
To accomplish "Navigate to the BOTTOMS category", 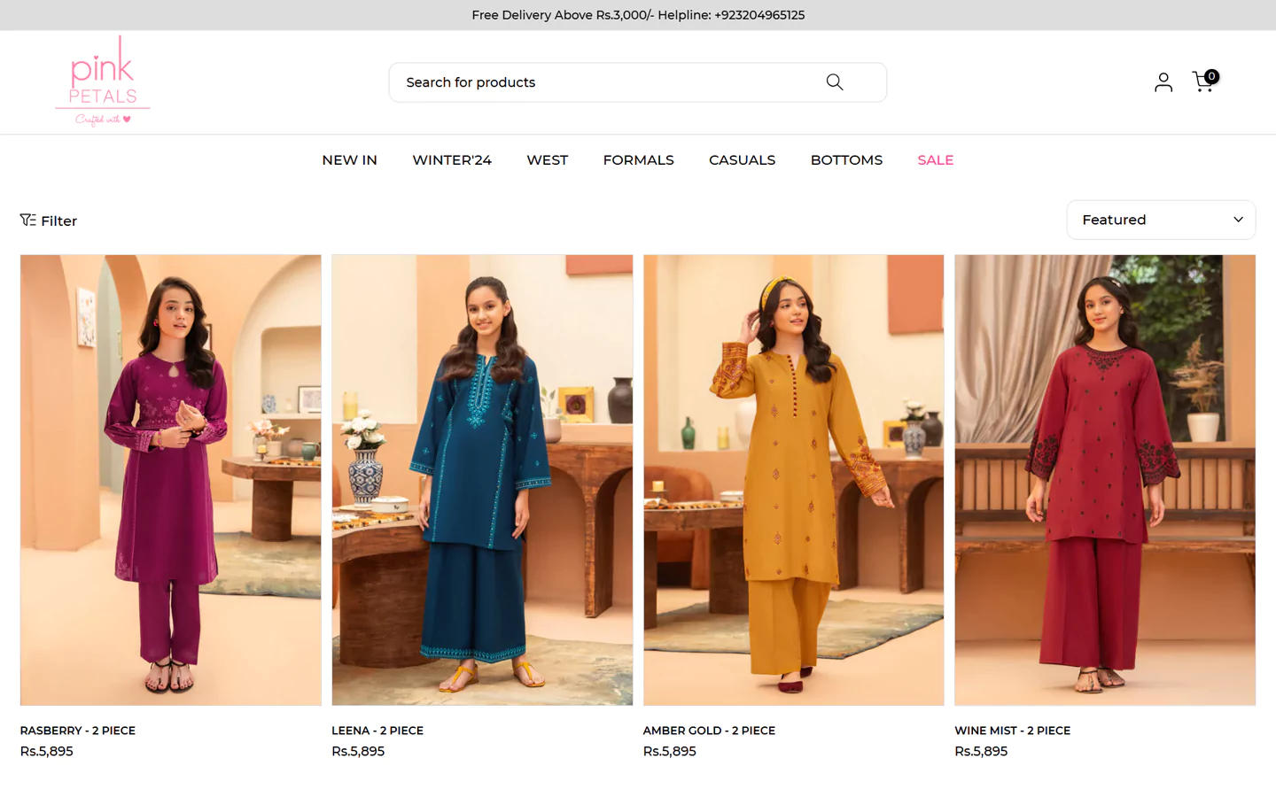I will click(x=846, y=160).
